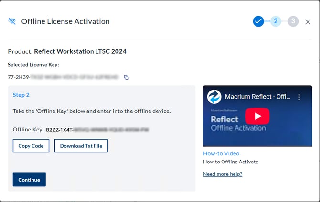Click the Macrium Reflect channel logo
Image resolution: width=320 pixels, height=202 pixels.
(x=214, y=97)
